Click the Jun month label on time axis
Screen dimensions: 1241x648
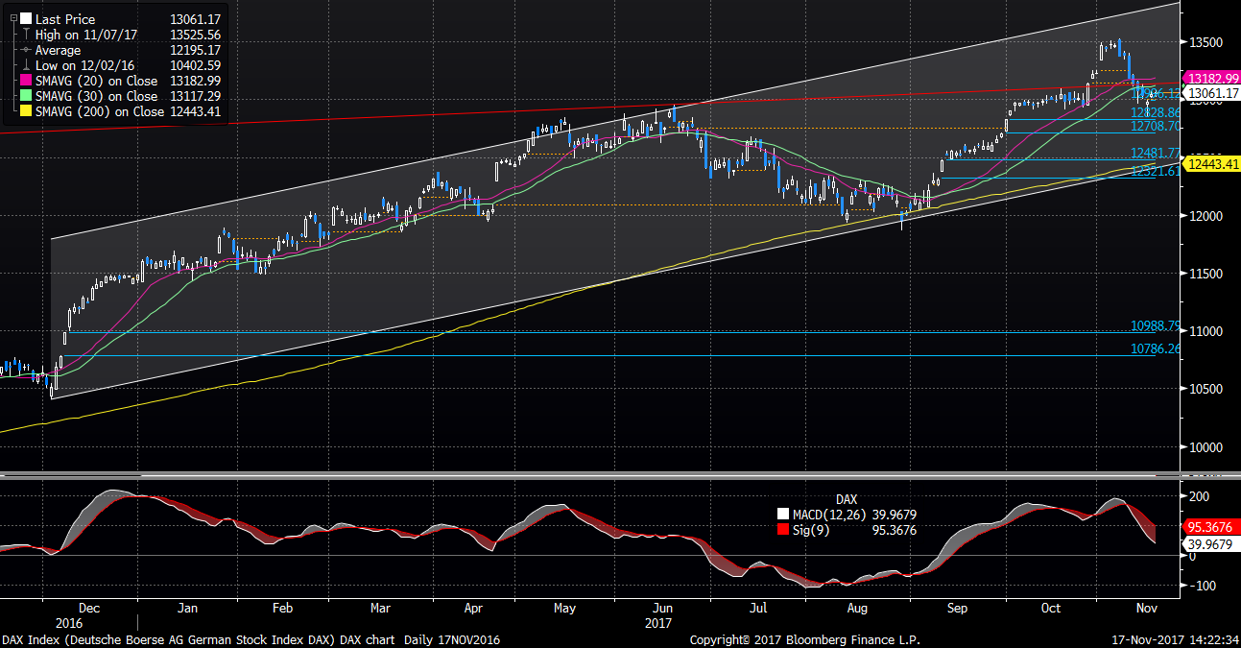[662, 608]
